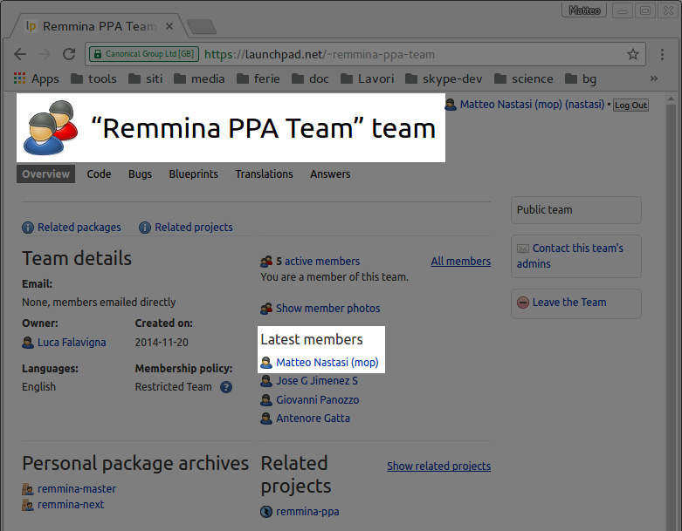Click the Remmina PPA Team logo icon
Image resolution: width=682 pixels, height=531 pixels.
point(51,127)
